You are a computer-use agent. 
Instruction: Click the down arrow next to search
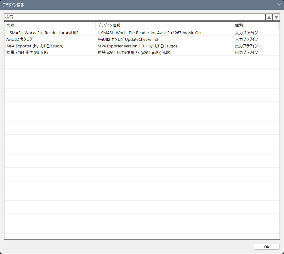[276, 17]
